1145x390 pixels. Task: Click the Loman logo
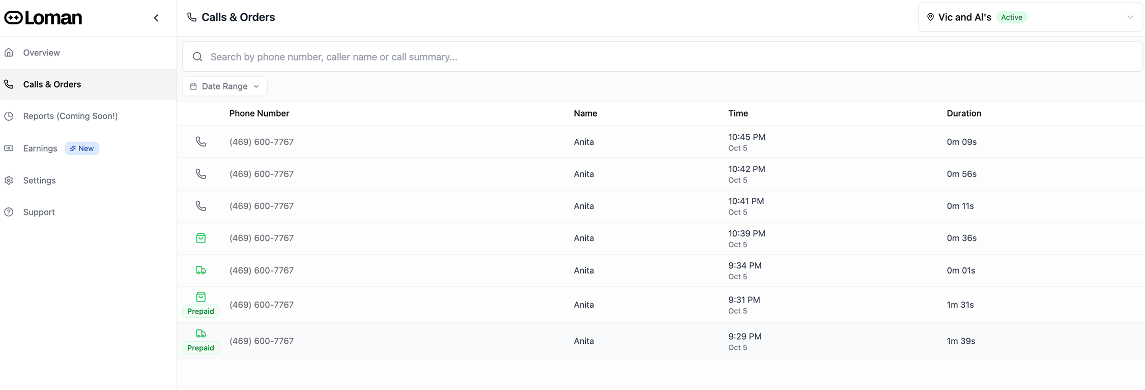point(43,18)
